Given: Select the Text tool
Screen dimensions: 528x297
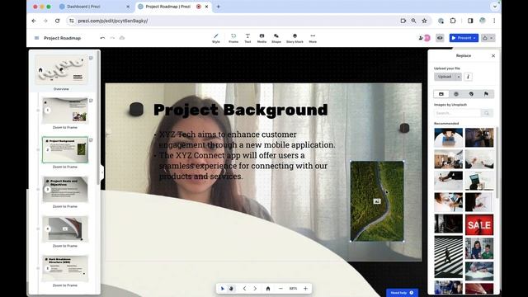Looking at the screenshot, I should tap(247, 38).
